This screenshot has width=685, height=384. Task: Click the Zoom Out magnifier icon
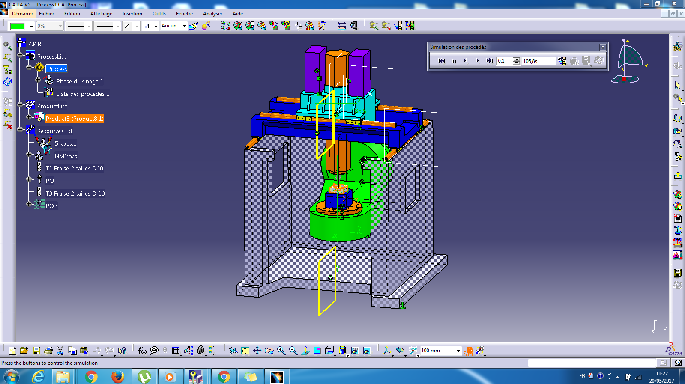click(x=293, y=351)
